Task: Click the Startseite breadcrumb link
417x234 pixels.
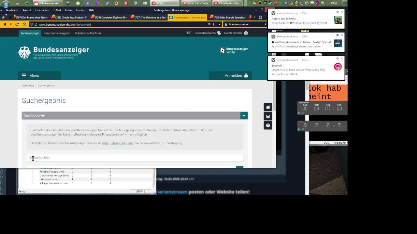Action: tap(28, 85)
